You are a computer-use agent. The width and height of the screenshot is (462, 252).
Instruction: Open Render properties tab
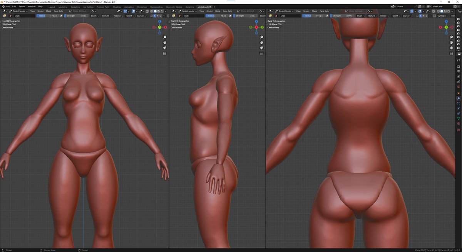tap(459, 66)
